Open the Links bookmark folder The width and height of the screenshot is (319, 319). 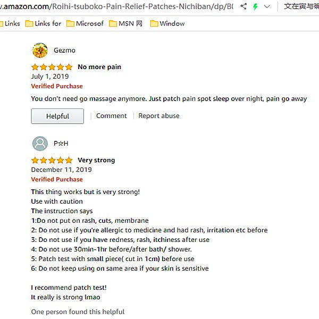click(10, 23)
